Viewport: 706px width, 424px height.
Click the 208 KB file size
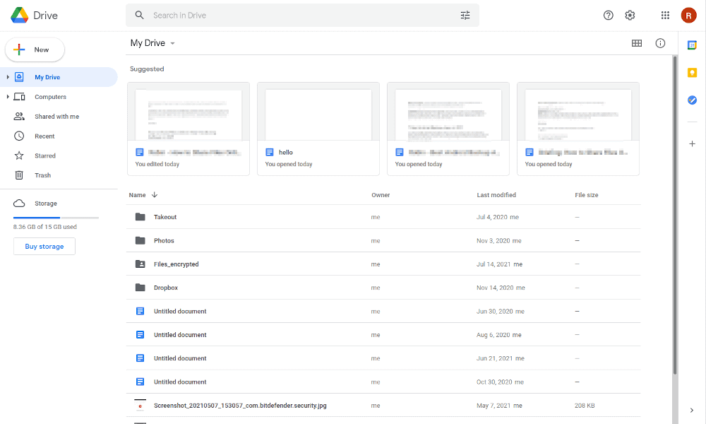[x=585, y=405]
